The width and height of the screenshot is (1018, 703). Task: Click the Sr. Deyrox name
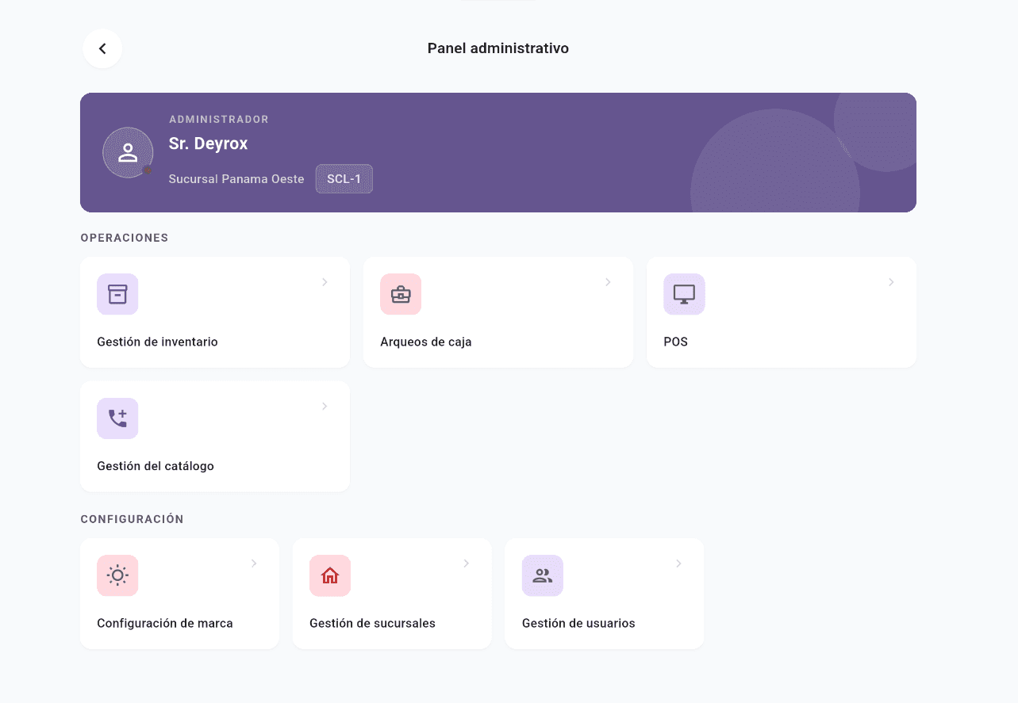(x=209, y=143)
